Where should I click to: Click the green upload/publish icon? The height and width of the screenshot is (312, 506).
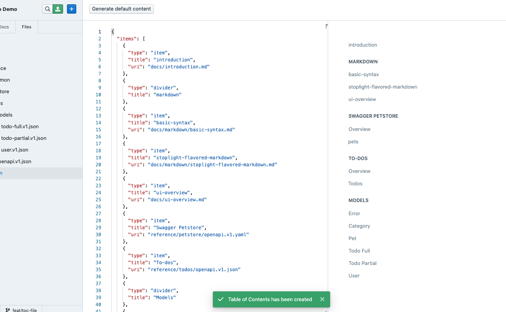point(58,9)
